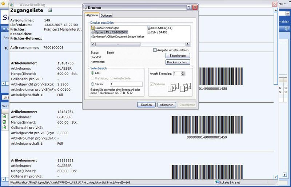This screenshot has width=291, height=187.
Task: Click the help question mark in Drucken dialog
Action: point(189,8)
